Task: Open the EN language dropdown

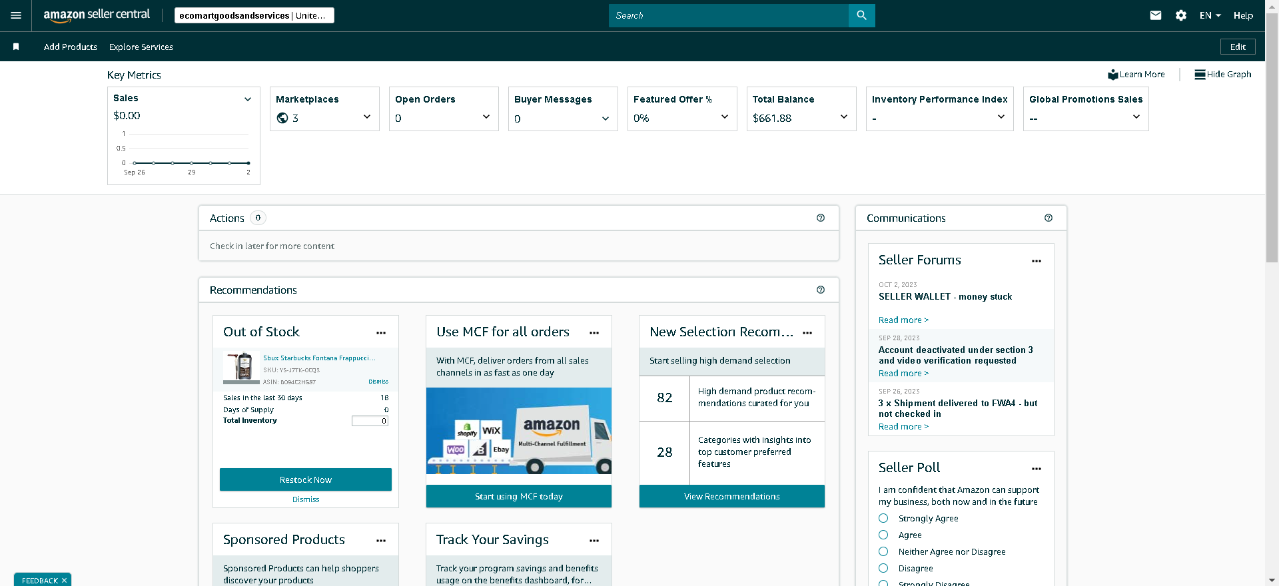Action: (x=1210, y=15)
